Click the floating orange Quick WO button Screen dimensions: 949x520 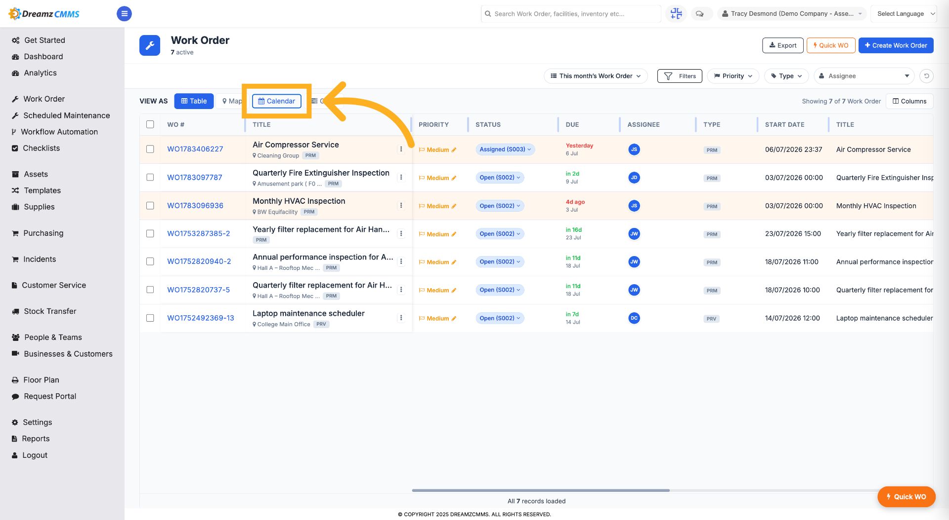coord(906,497)
